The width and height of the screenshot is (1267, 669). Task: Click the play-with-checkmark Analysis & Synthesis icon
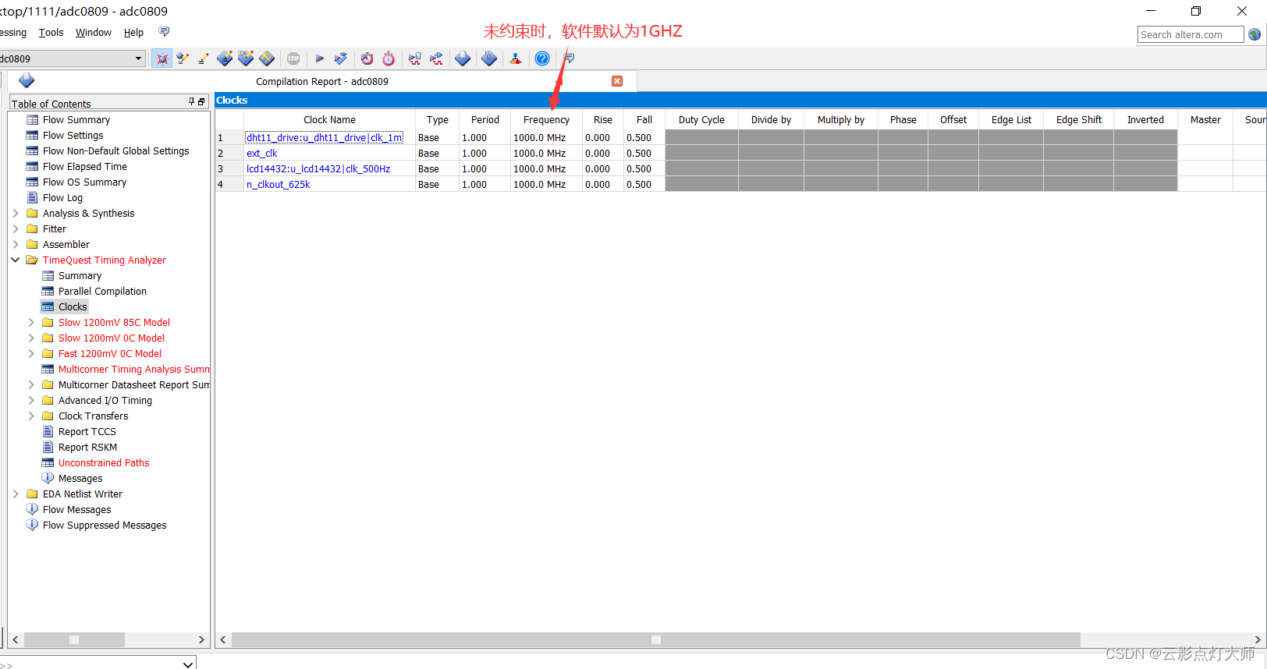tap(340, 58)
